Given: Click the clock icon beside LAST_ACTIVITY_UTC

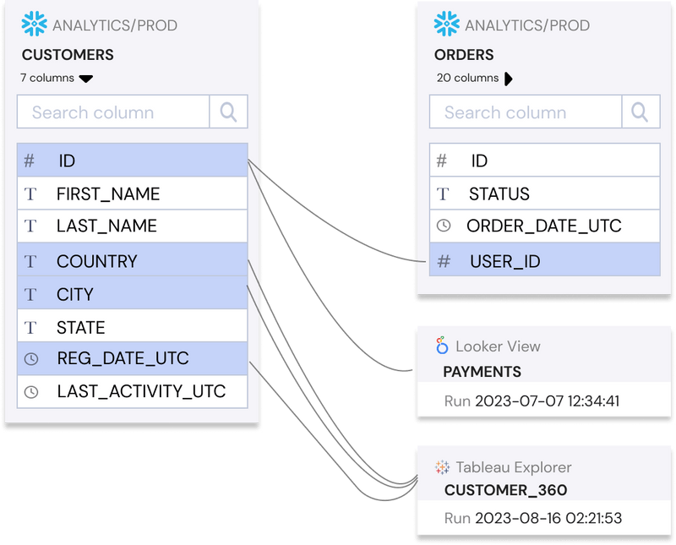Looking at the screenshot, I should 31,390.
